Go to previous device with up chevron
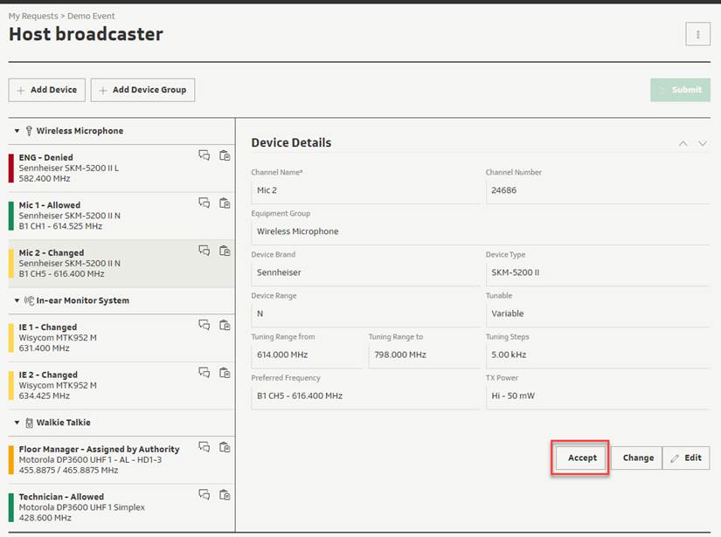This screenshot has width=721, height=537. coord(683,144)
